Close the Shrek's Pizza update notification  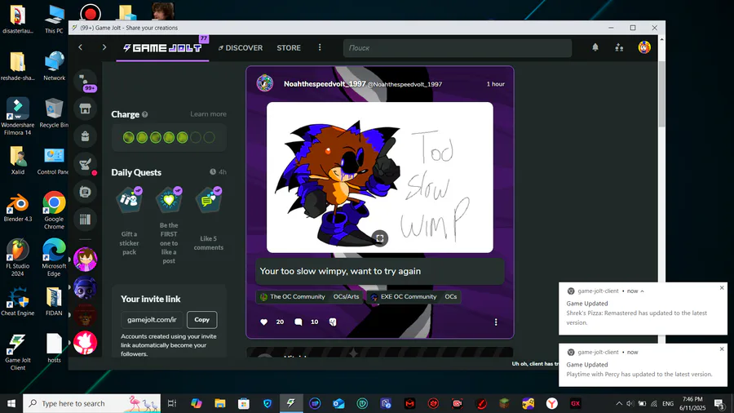722,287
